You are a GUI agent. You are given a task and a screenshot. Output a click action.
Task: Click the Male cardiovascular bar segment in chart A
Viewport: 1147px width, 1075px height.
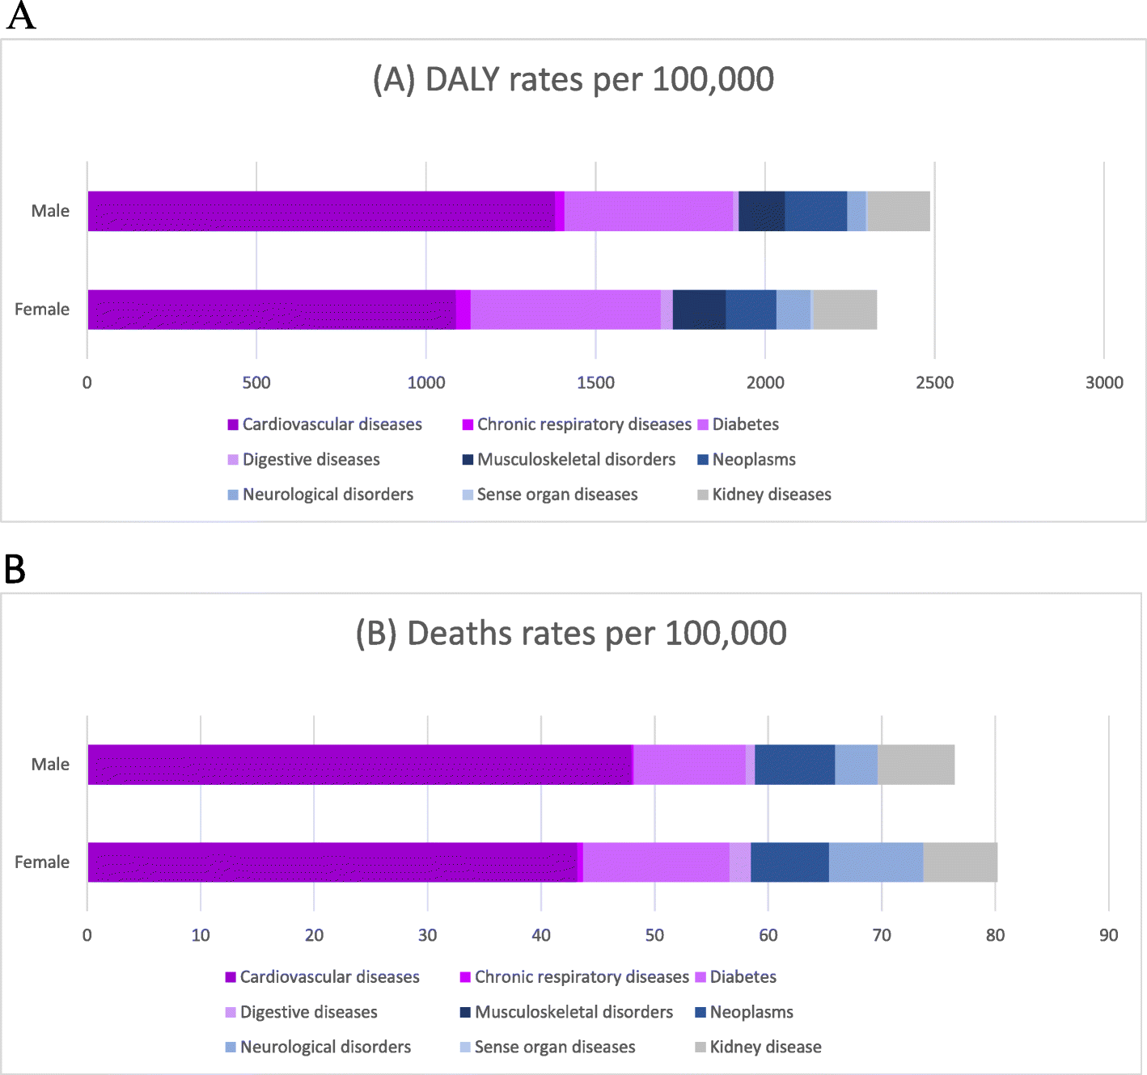[321, 211]
